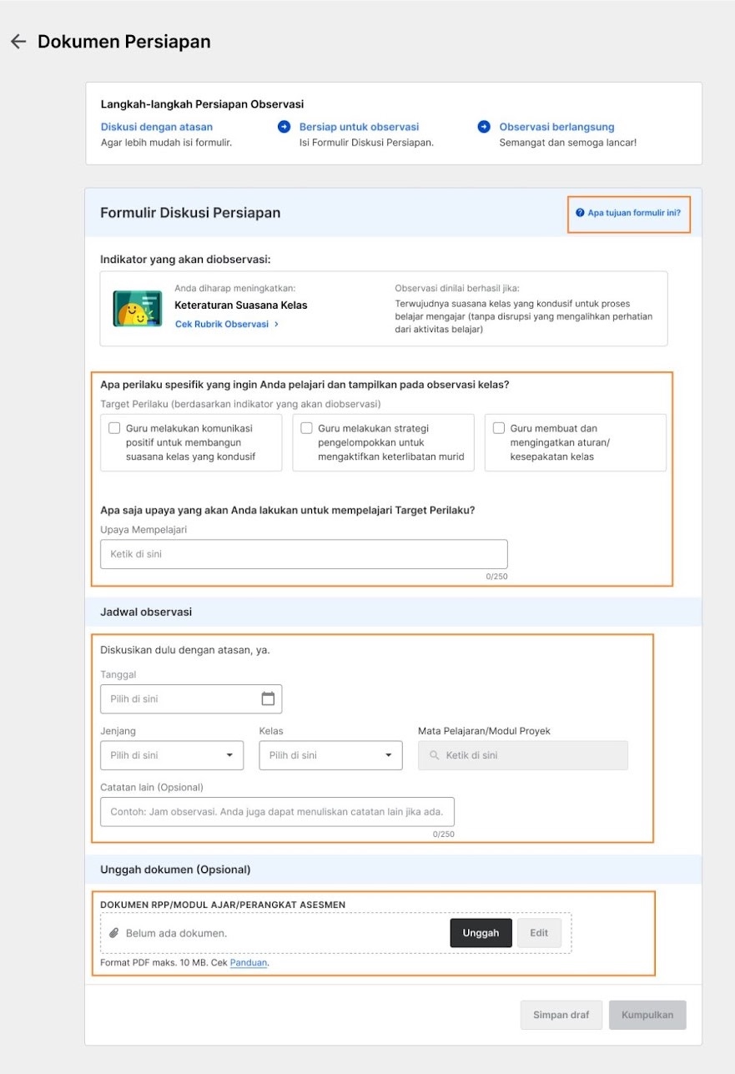Click the arrow icon before Bersiap untuk observasi
Image resolution: width=735 pixels, height=1074 pixels.
pos(284,127)
